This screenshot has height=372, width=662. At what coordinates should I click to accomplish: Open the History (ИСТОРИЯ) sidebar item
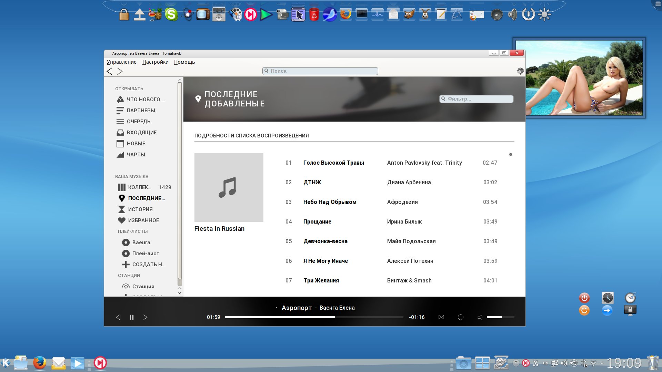point(140,209)
